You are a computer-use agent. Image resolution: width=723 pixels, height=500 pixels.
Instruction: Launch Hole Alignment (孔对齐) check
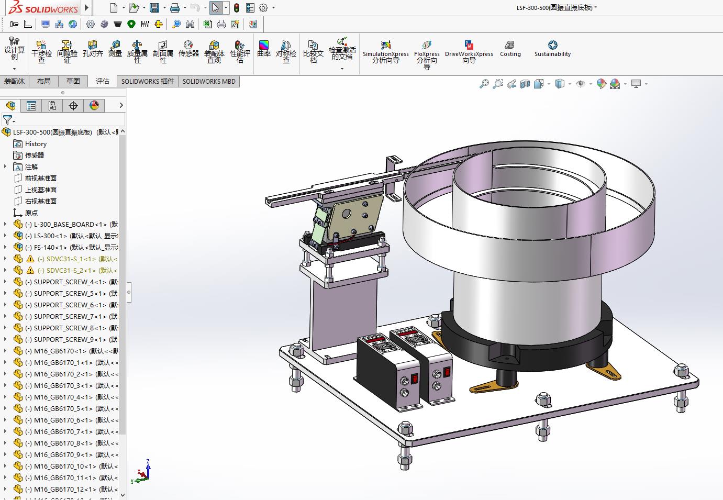[x=93, y=48]
